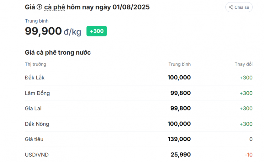Click the Giá cà phê trong nước heading

tap(58, 53)
